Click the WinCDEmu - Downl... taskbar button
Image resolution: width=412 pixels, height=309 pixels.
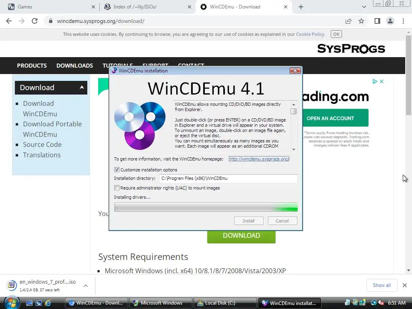pos(96,303)
